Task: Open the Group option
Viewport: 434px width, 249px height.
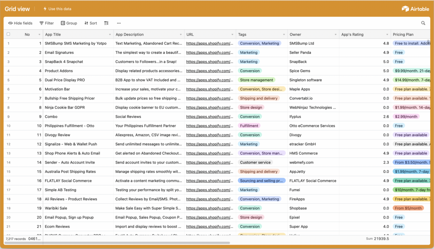Action: (69, 23)
